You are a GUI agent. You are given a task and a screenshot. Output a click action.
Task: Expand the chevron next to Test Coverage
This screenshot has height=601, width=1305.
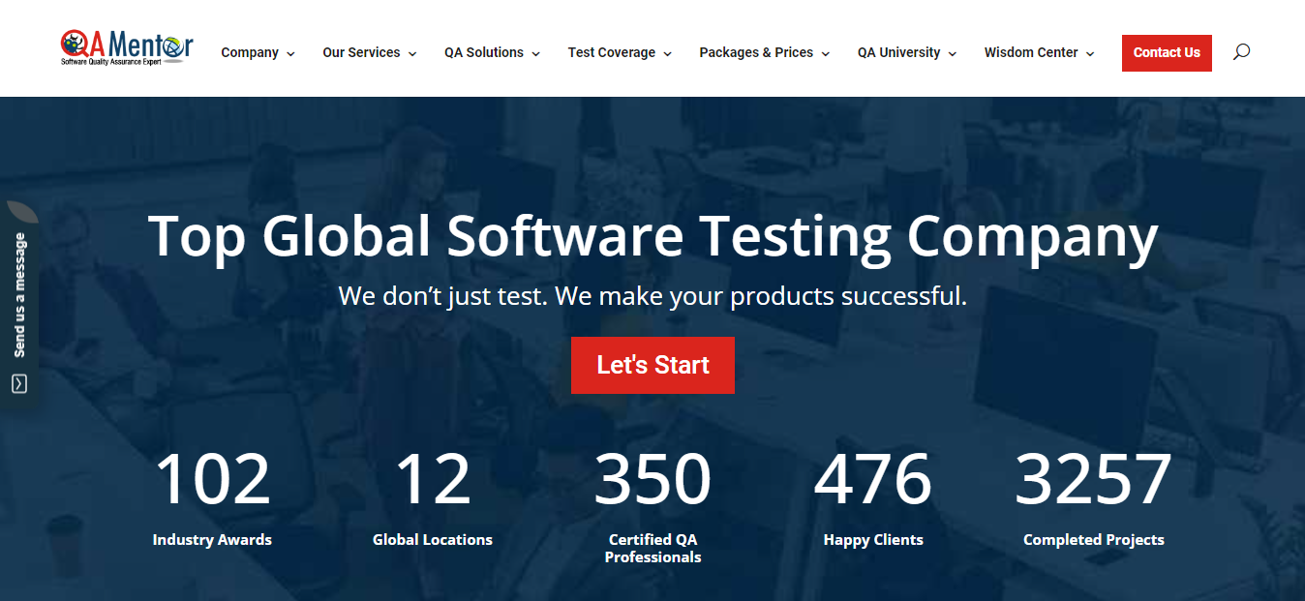tap(667, 54)
